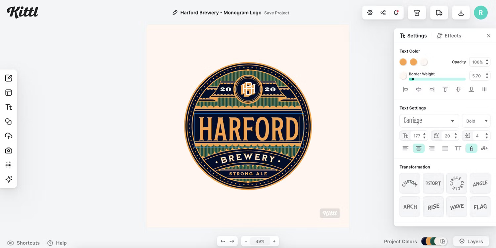Click the border color swatch beside Border Weight
The image size is (496, 248).
click(403, 76)
